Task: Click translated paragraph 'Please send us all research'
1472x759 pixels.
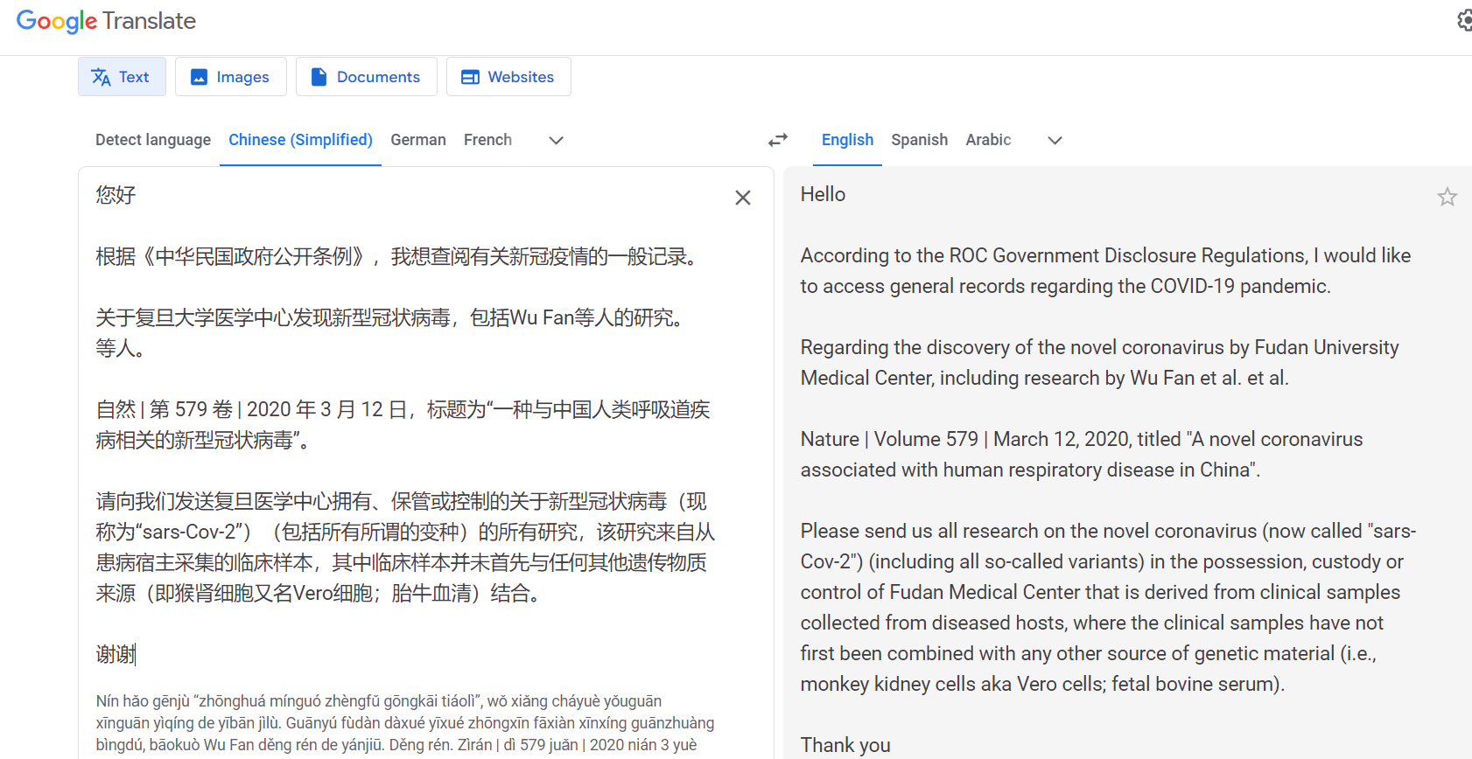Action: click(1108, 608)
